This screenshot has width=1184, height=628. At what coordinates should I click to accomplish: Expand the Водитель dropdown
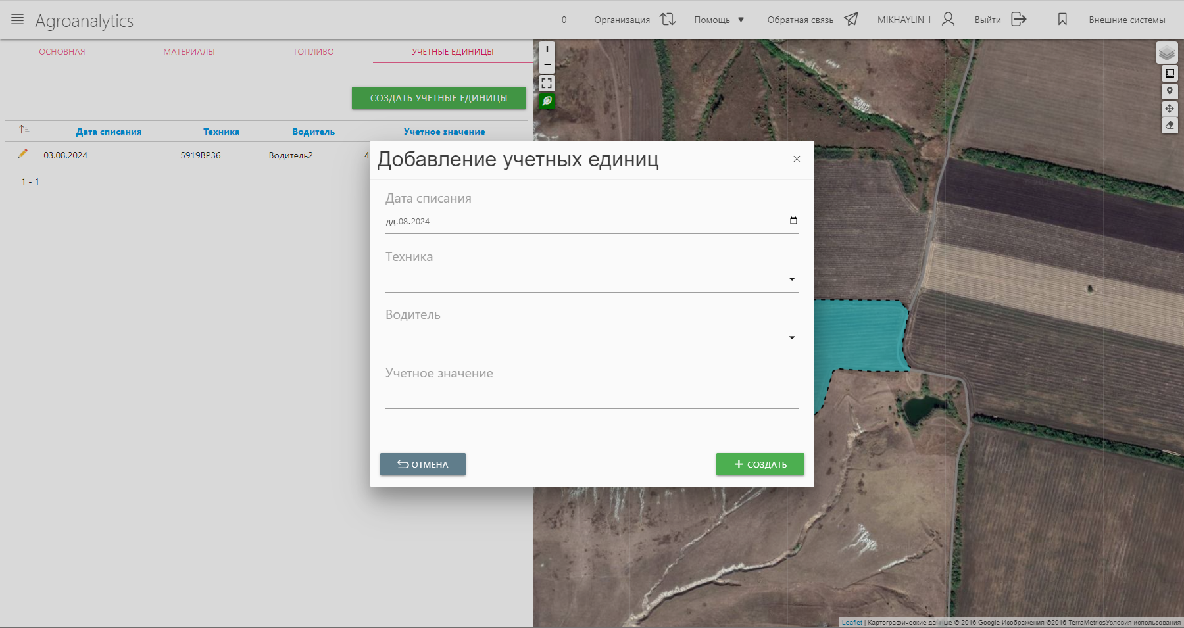792,338
